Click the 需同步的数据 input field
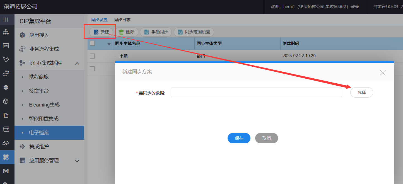 point(256,93)
